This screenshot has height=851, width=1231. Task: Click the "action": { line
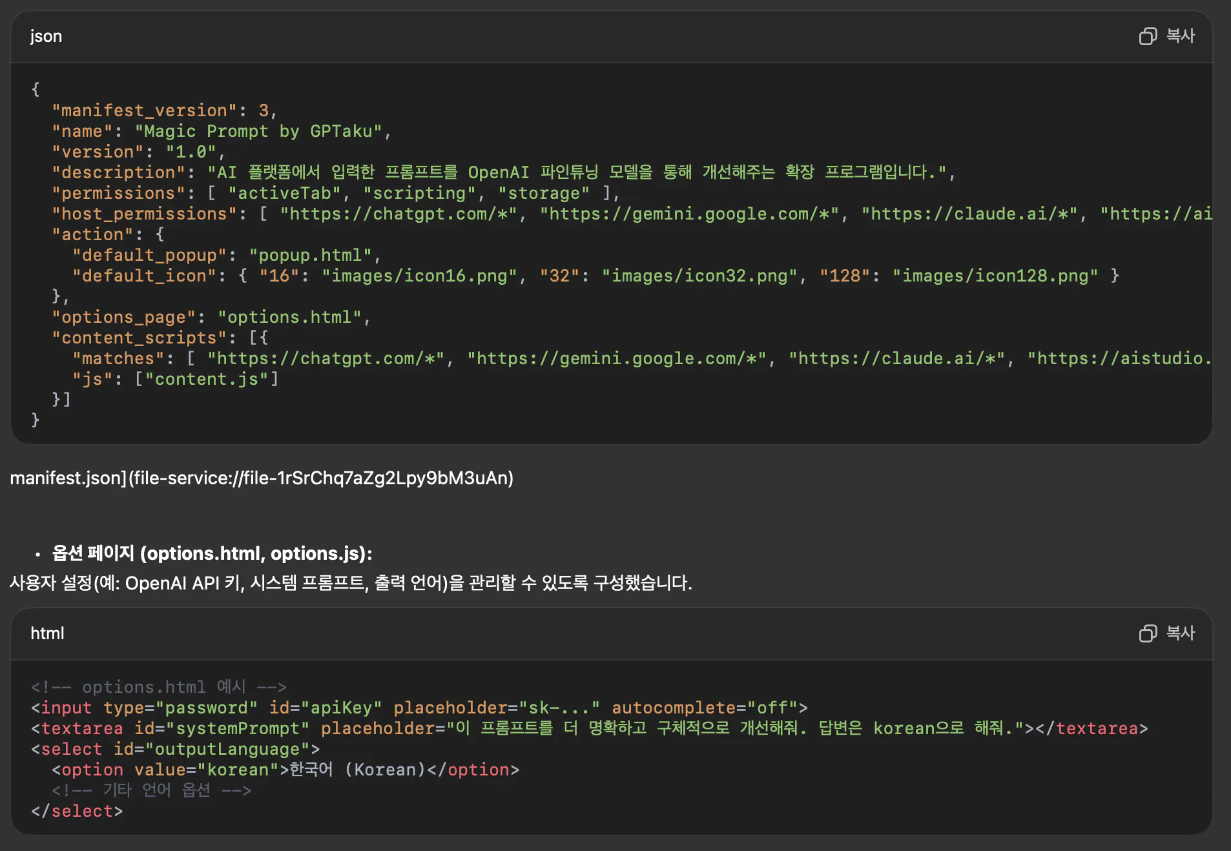(x=108, y=235)
